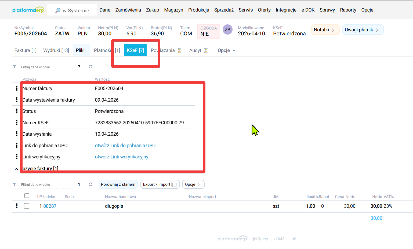The image size is (413, 249).
Task: Open the Opcje dropdown in the tab bar
Action: (x=226, y=50)
